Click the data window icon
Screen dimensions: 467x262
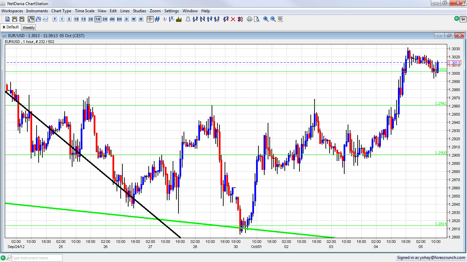172,19
